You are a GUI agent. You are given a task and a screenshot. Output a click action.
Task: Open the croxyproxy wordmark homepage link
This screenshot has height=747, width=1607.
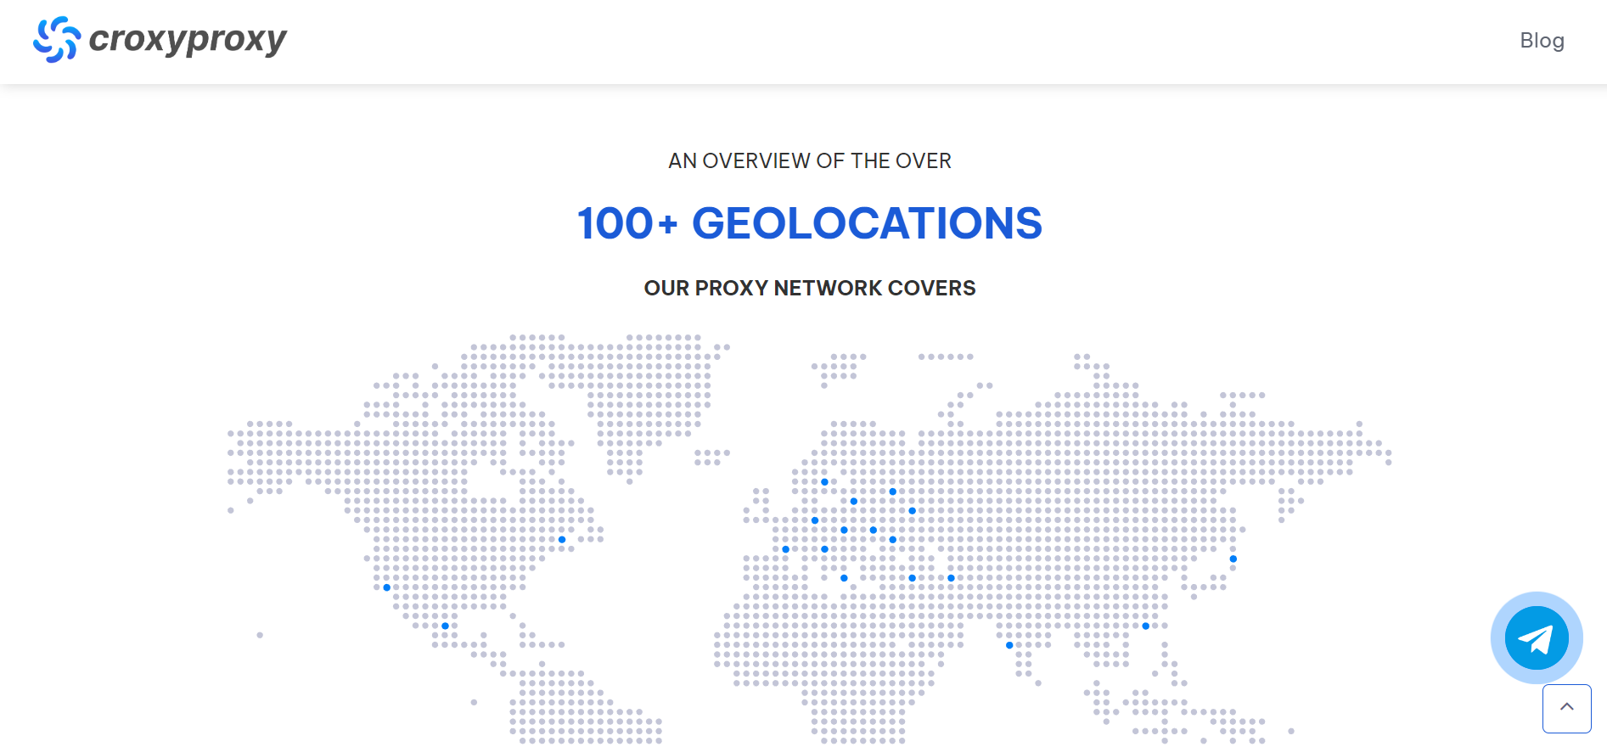coord(188,40)
